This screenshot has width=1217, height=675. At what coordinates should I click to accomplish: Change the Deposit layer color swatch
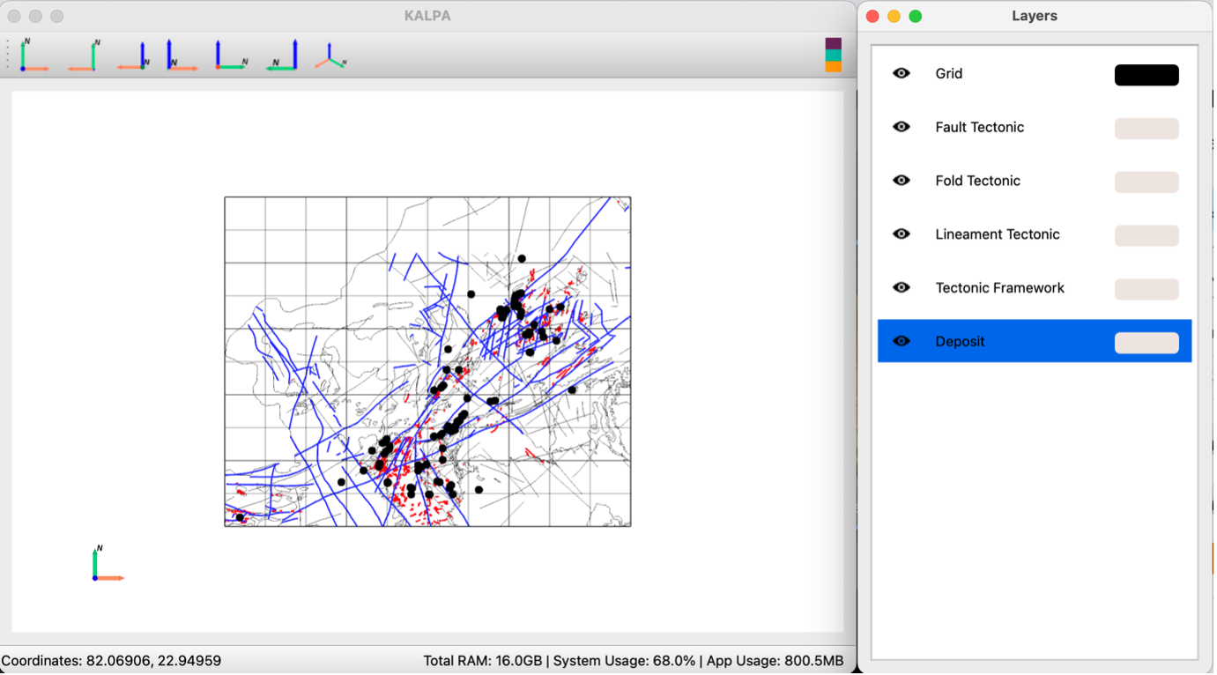[x=1146, y=343]
